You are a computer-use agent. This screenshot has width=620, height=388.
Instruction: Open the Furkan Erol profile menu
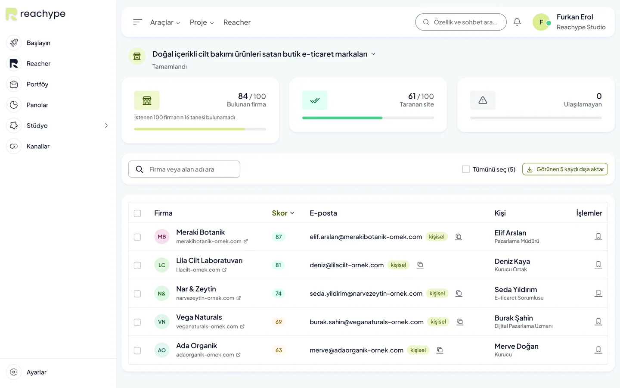[x=569, y=22]
